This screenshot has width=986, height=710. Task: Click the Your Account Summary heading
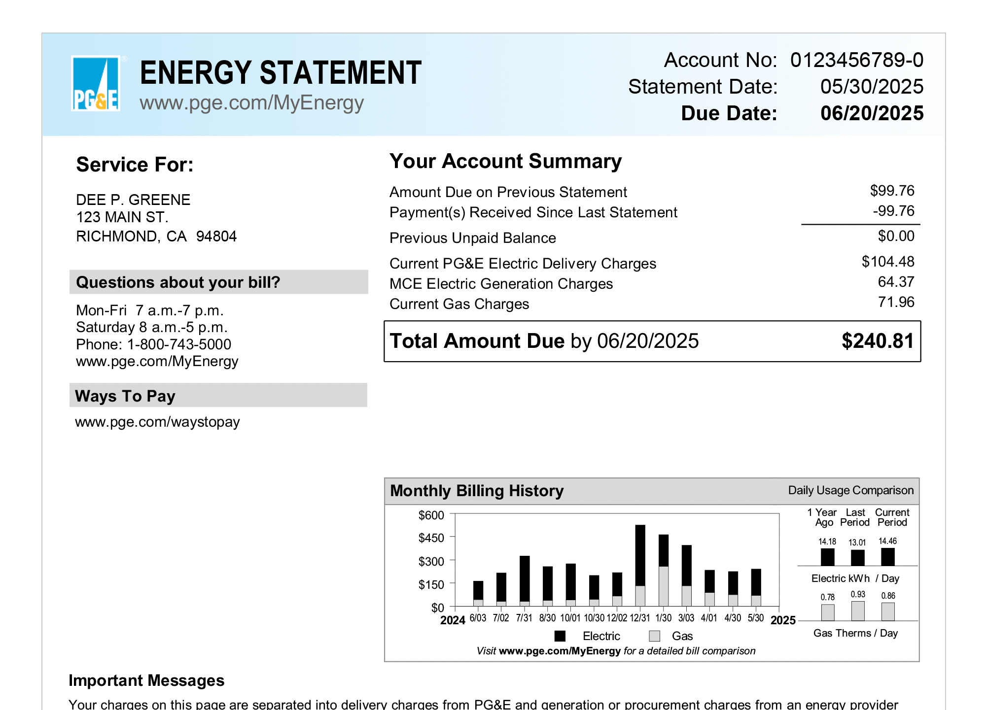pyautogui.click(x=505, y=162)
